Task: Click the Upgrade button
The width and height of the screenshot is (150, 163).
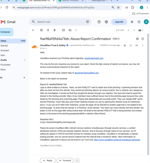Action: point(119,22)
